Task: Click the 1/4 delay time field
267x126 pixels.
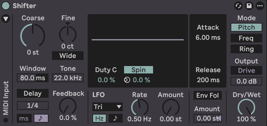Action: click(x=33, y=105)
